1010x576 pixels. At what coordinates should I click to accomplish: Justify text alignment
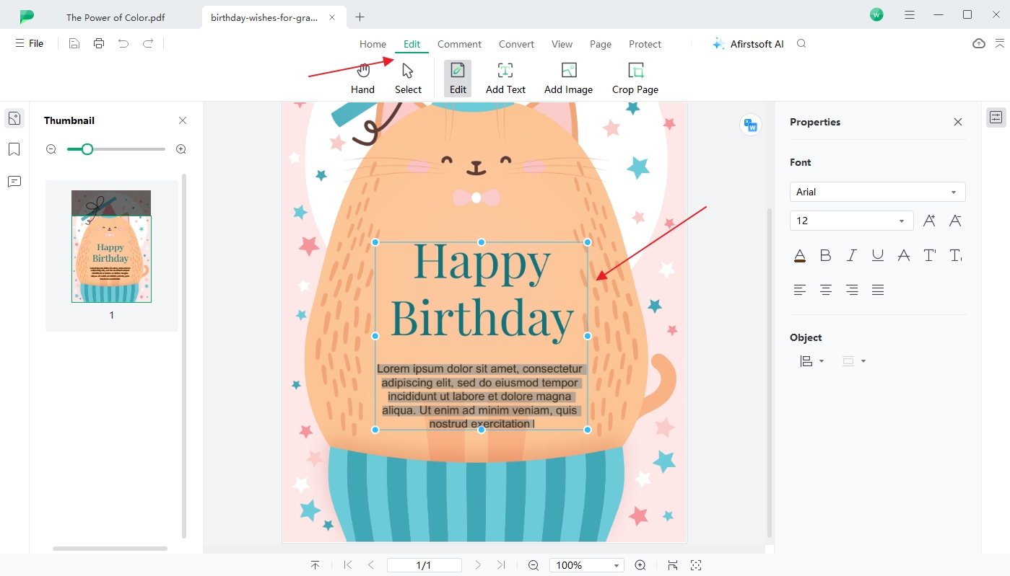pyautogui.click(x=878, y=290)
